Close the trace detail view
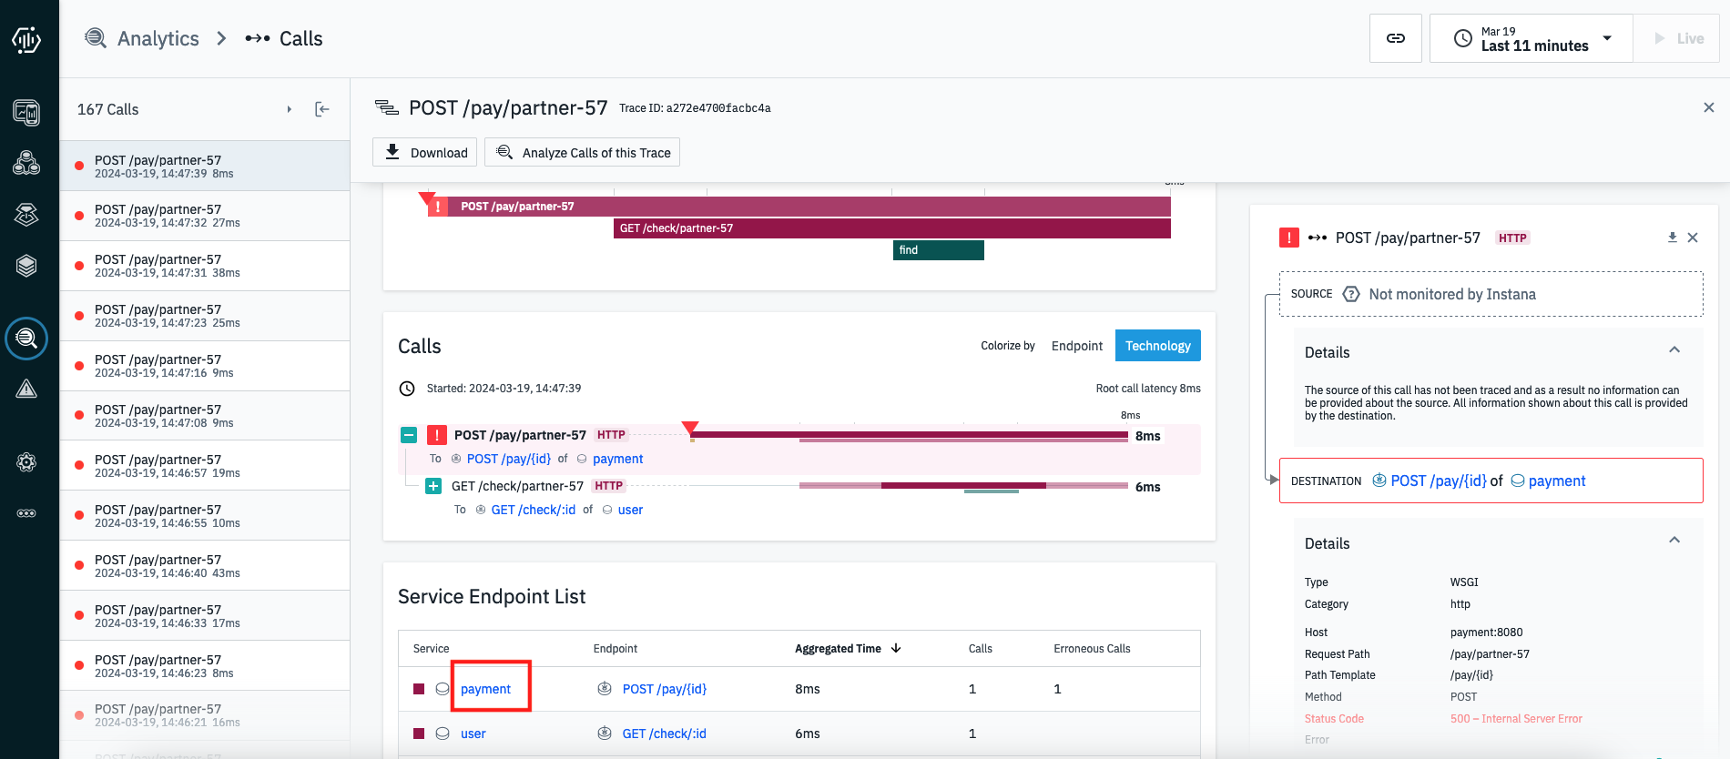This screenshot has width=1730, height=759. click(x=1708, y=107)
